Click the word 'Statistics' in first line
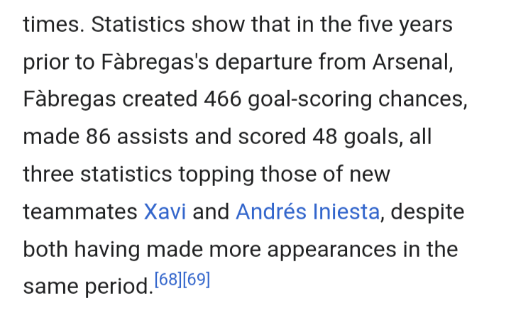Screen dimensions: 511x318 pyautogui.click(x=138, y=24)
